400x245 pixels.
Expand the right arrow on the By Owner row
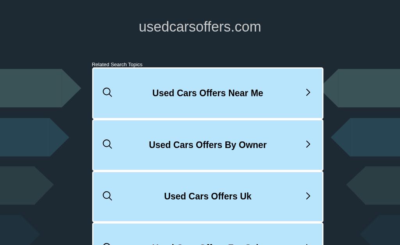(308, 144)
